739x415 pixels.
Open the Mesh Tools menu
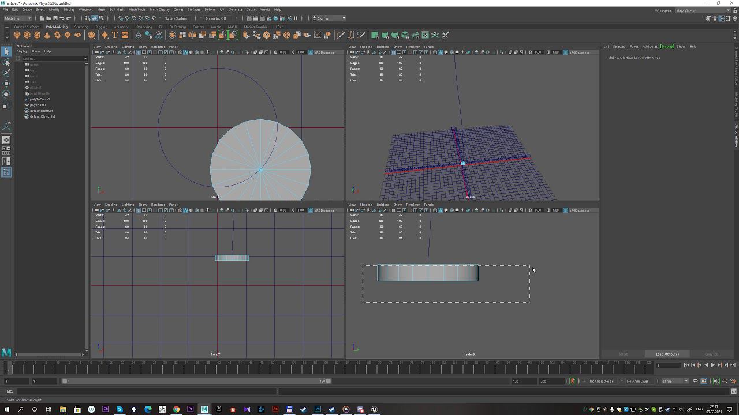(137, 9)
